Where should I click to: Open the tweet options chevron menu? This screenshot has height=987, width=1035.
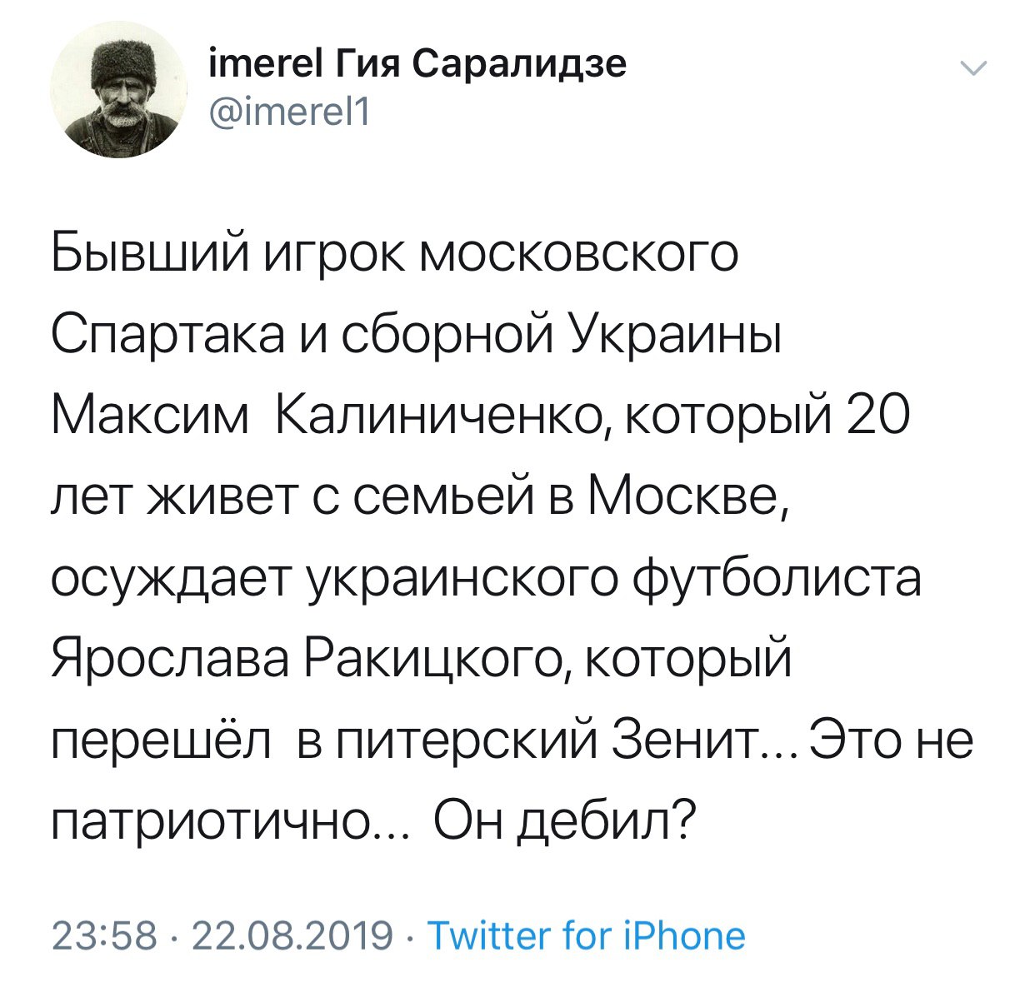pos(973,68)
